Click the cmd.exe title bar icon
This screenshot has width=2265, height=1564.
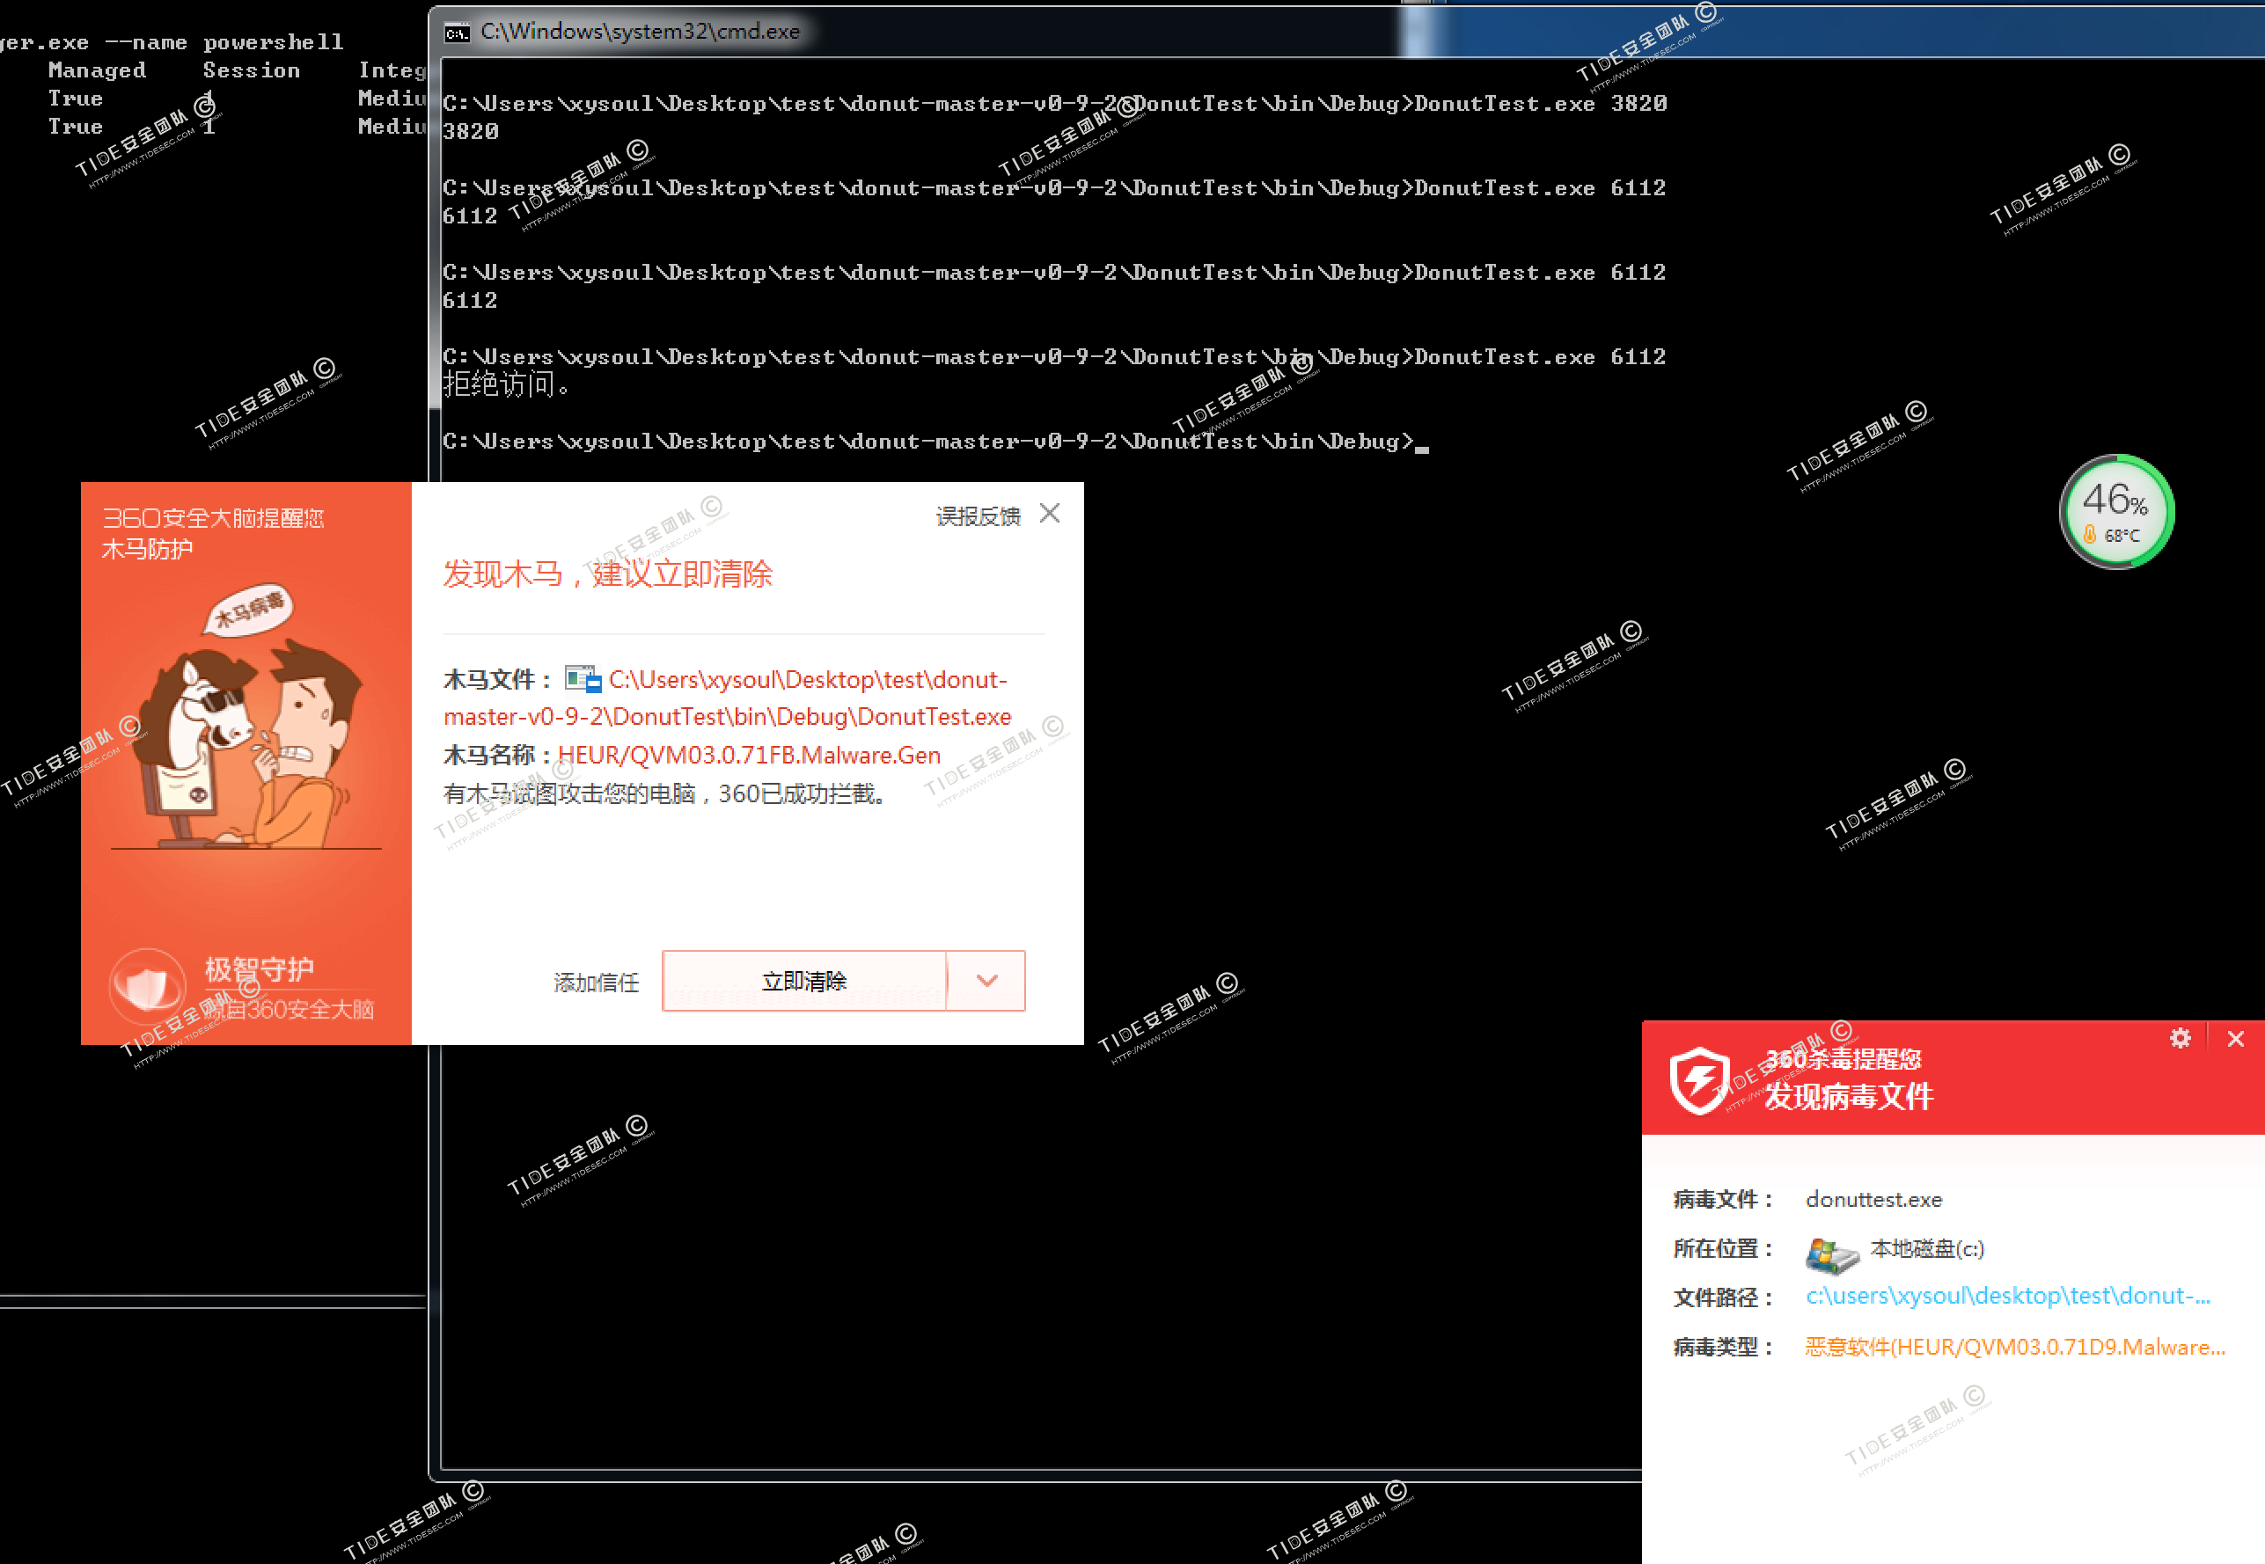click(457, 33)
